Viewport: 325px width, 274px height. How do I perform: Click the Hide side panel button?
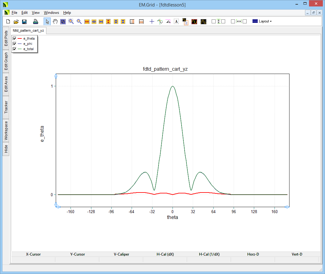6,149
